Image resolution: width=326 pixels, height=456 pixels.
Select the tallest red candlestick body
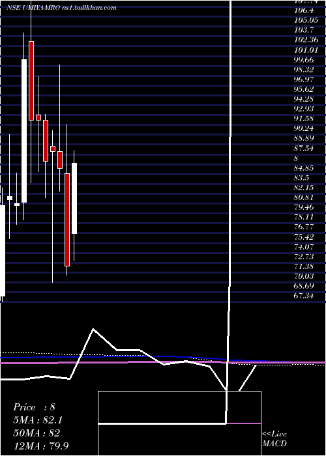67,220
